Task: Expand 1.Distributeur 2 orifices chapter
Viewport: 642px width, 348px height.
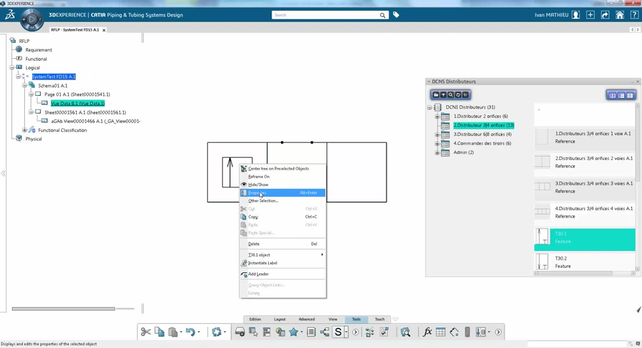Action: 437,116
